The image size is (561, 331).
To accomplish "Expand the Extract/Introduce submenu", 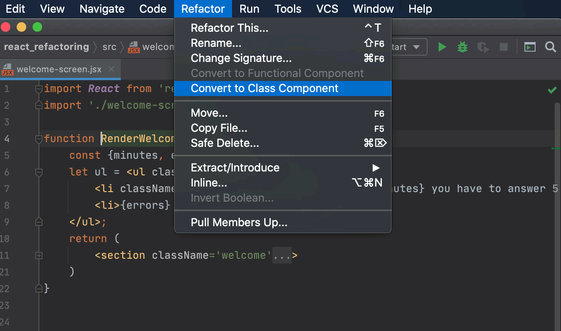I will [235, 167].
